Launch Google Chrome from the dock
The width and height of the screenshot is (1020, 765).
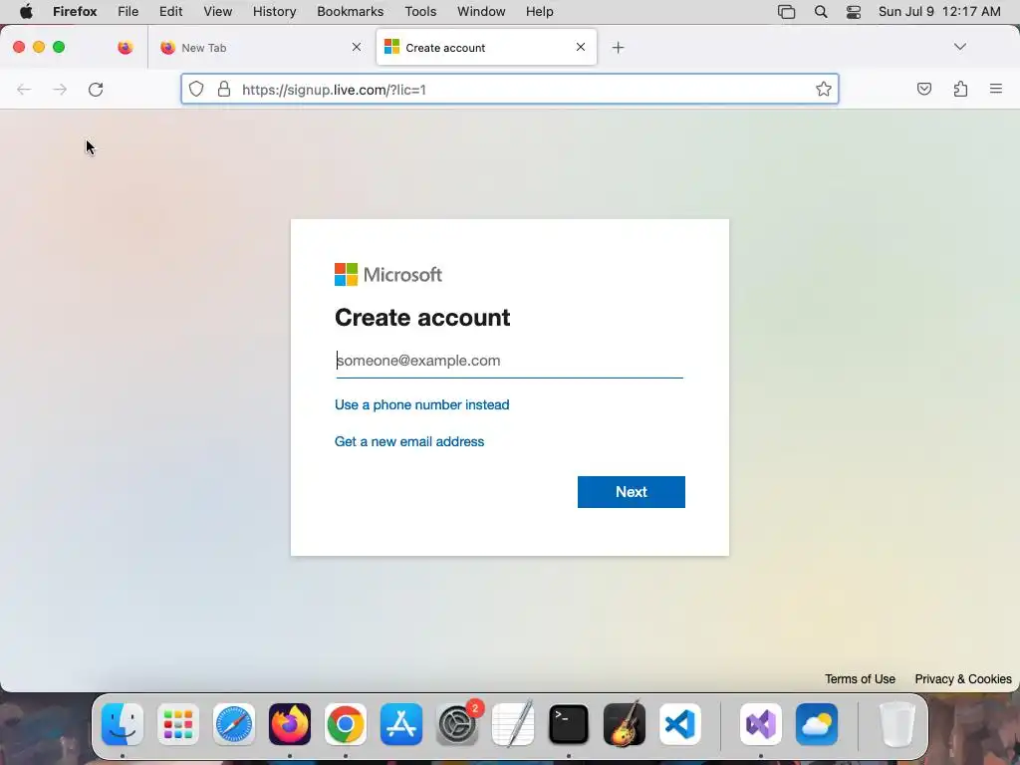[346, 724]
